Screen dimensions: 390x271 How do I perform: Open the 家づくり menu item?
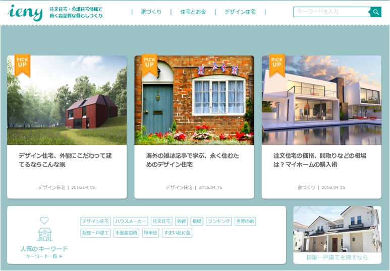click(151, 12)
